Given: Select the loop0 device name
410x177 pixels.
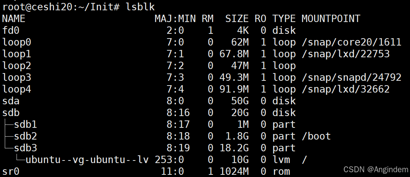Looking at the screenshot, I should click(17, 42).
